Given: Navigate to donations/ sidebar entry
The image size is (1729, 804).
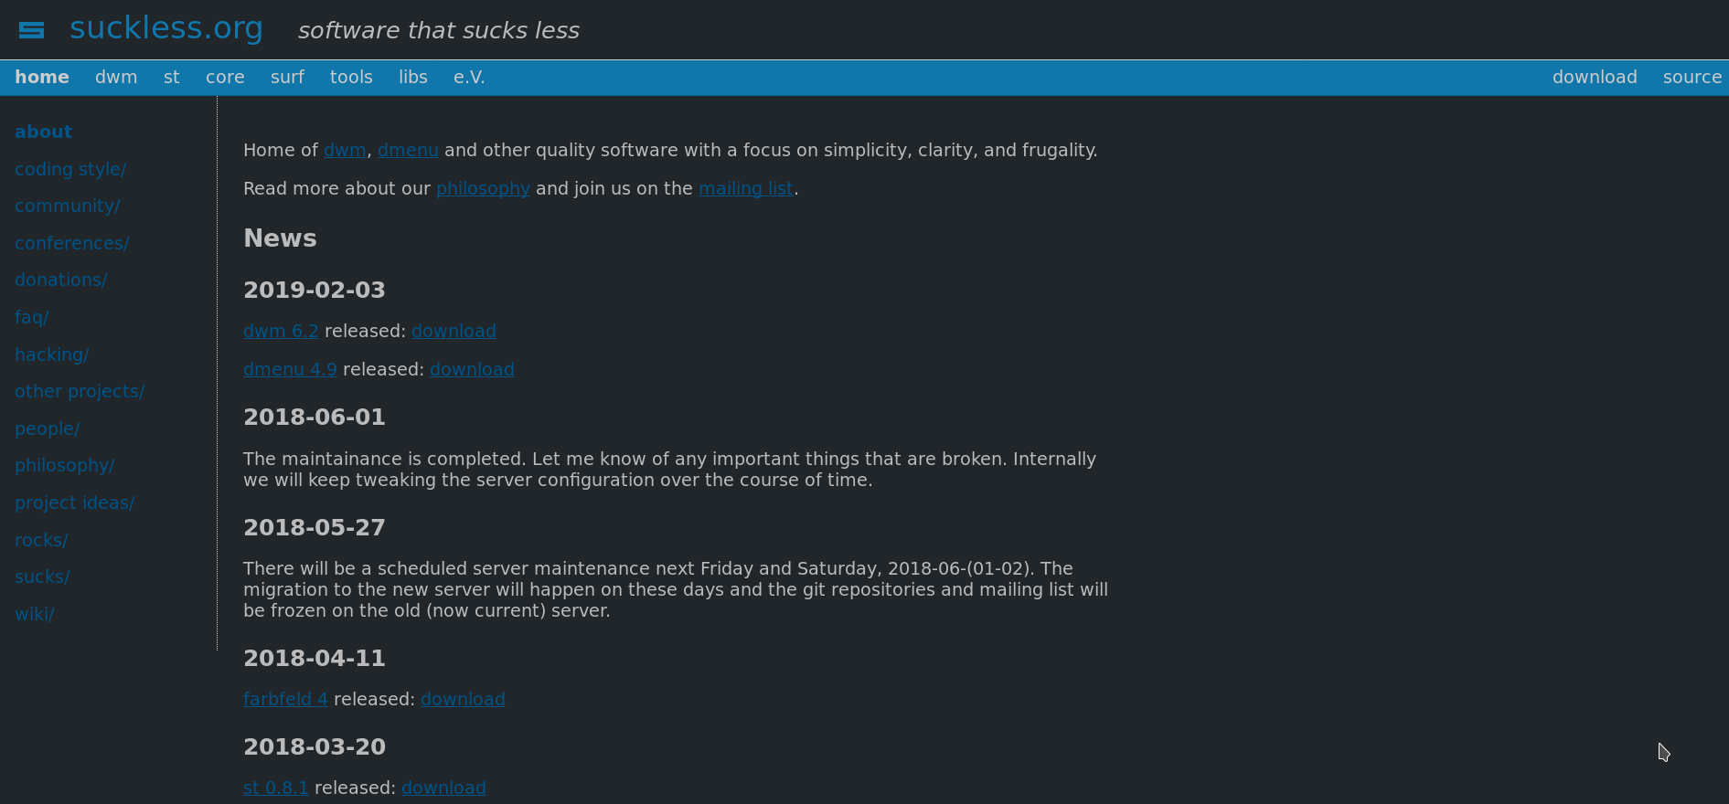Looking at the screenshot, I should pos(60,280).
